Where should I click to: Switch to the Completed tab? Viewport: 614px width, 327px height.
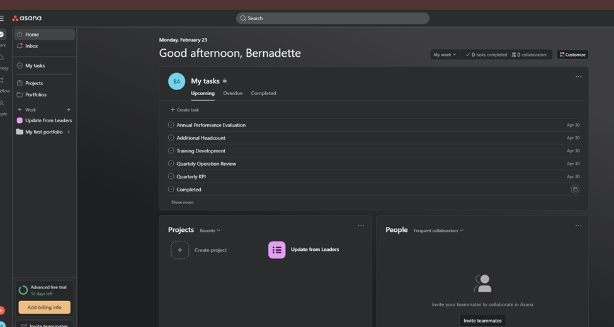tap(263, 93)
